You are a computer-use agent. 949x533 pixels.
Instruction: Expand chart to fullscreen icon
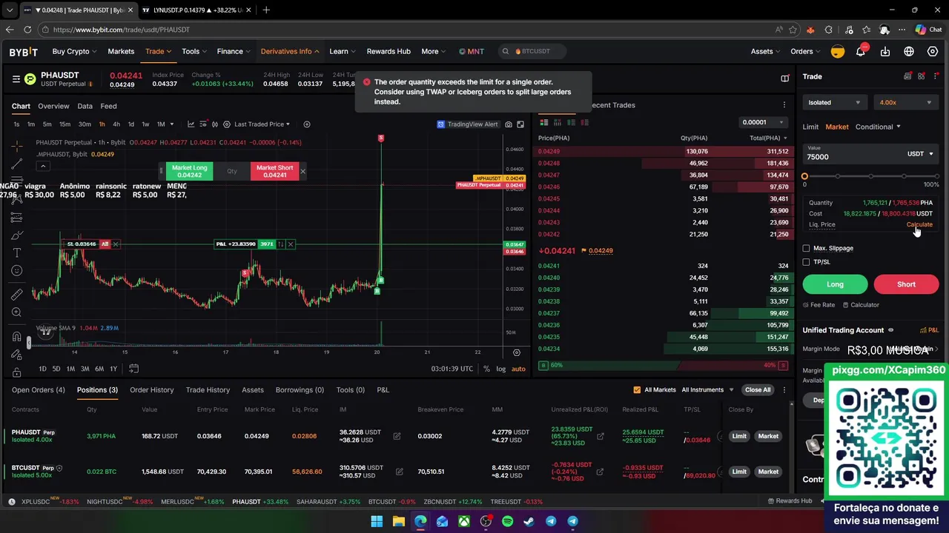[x=520, y=124]
